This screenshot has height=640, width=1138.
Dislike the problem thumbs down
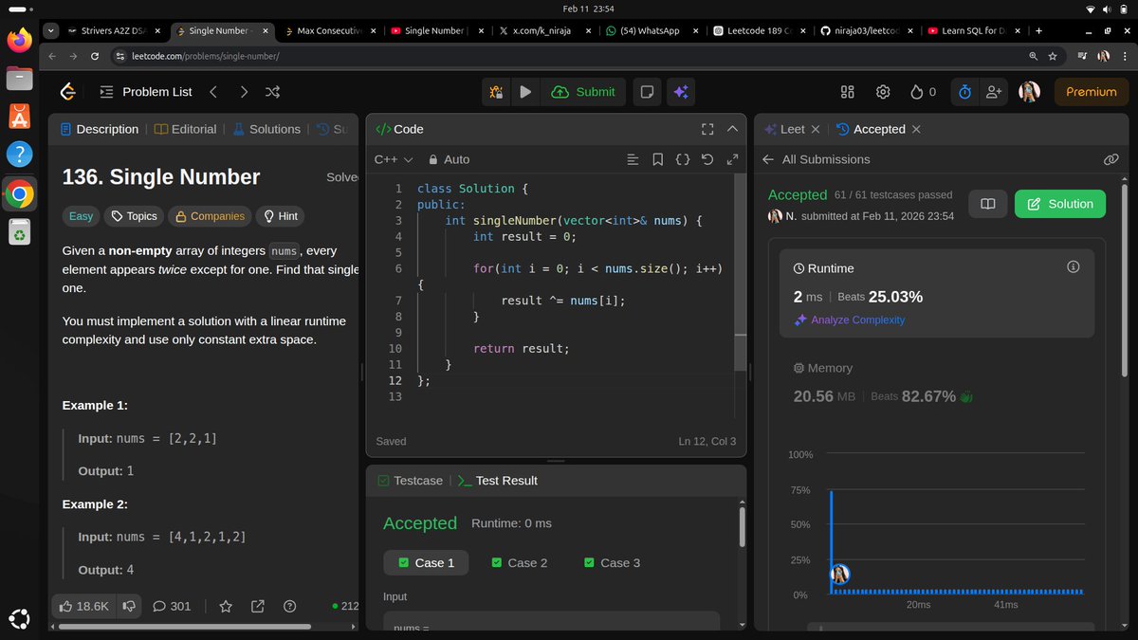click(x=129, y=606)
